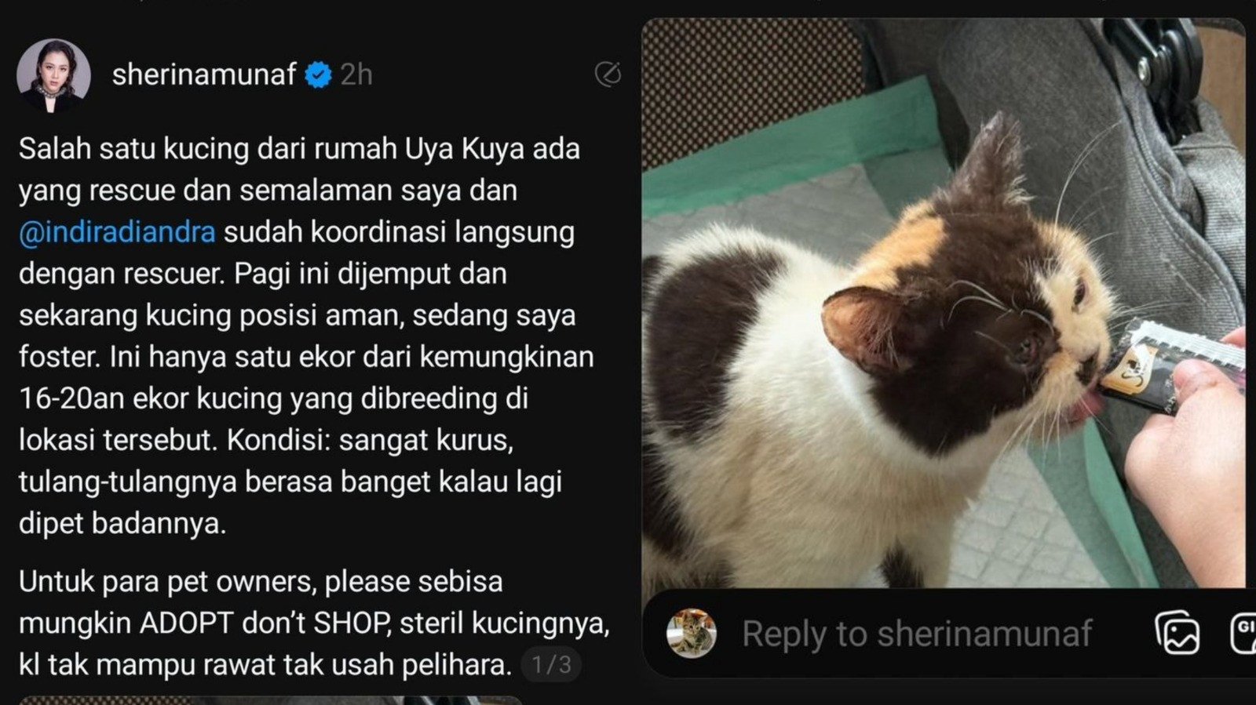
Task: Tap the phrase 'Kondisi: sangat kurus'
Action: point(370,440)
